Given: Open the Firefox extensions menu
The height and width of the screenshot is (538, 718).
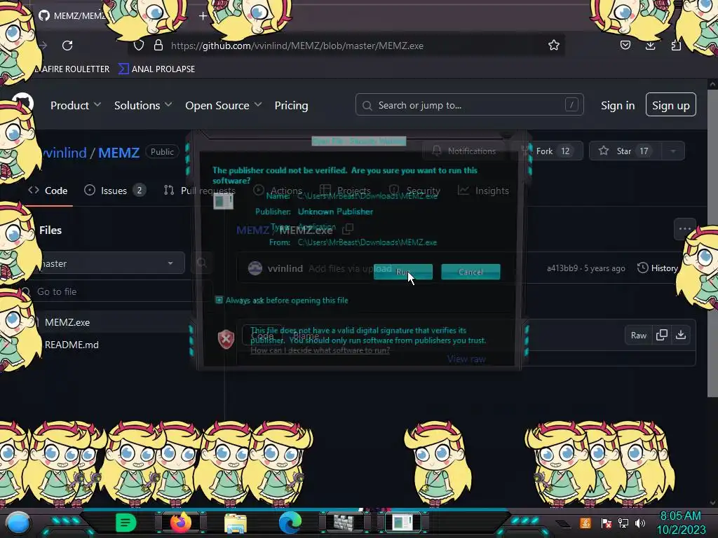Looking at the screenshot, I should point(676,45).
